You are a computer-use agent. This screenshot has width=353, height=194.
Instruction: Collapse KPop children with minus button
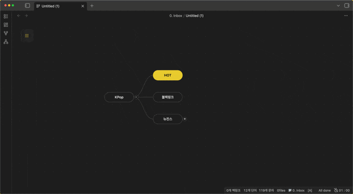pyautogui.click(x=136, y=97)
